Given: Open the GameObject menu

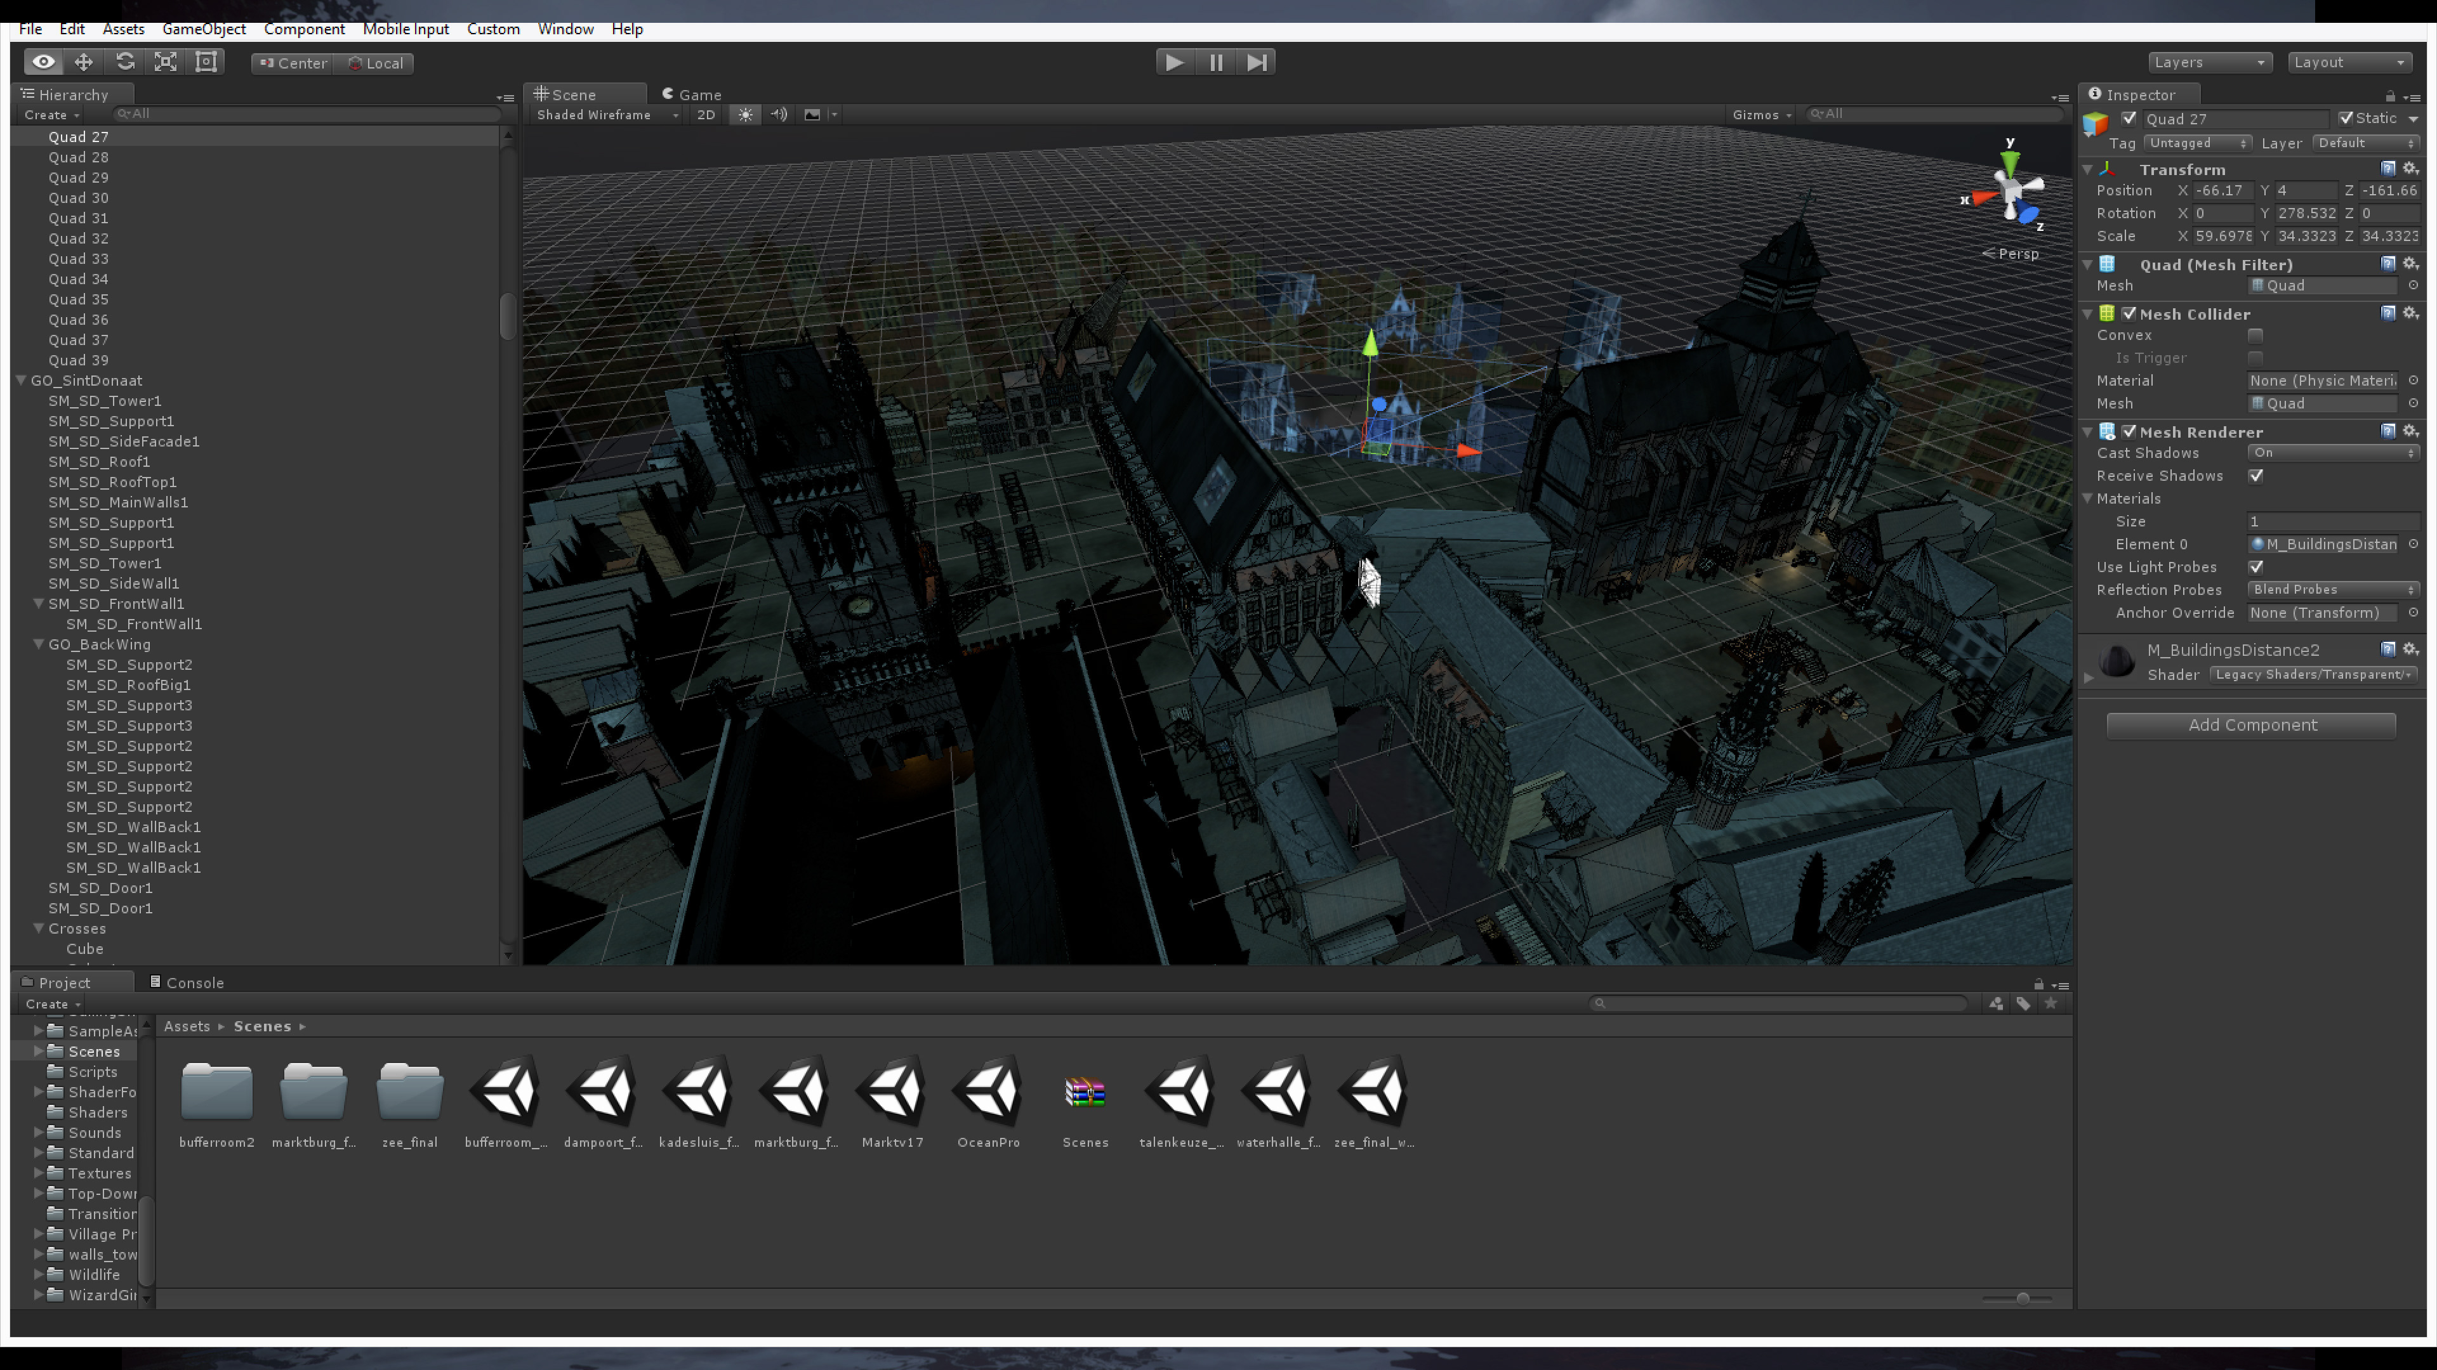Looking at the screenshot, I should 203,29.
